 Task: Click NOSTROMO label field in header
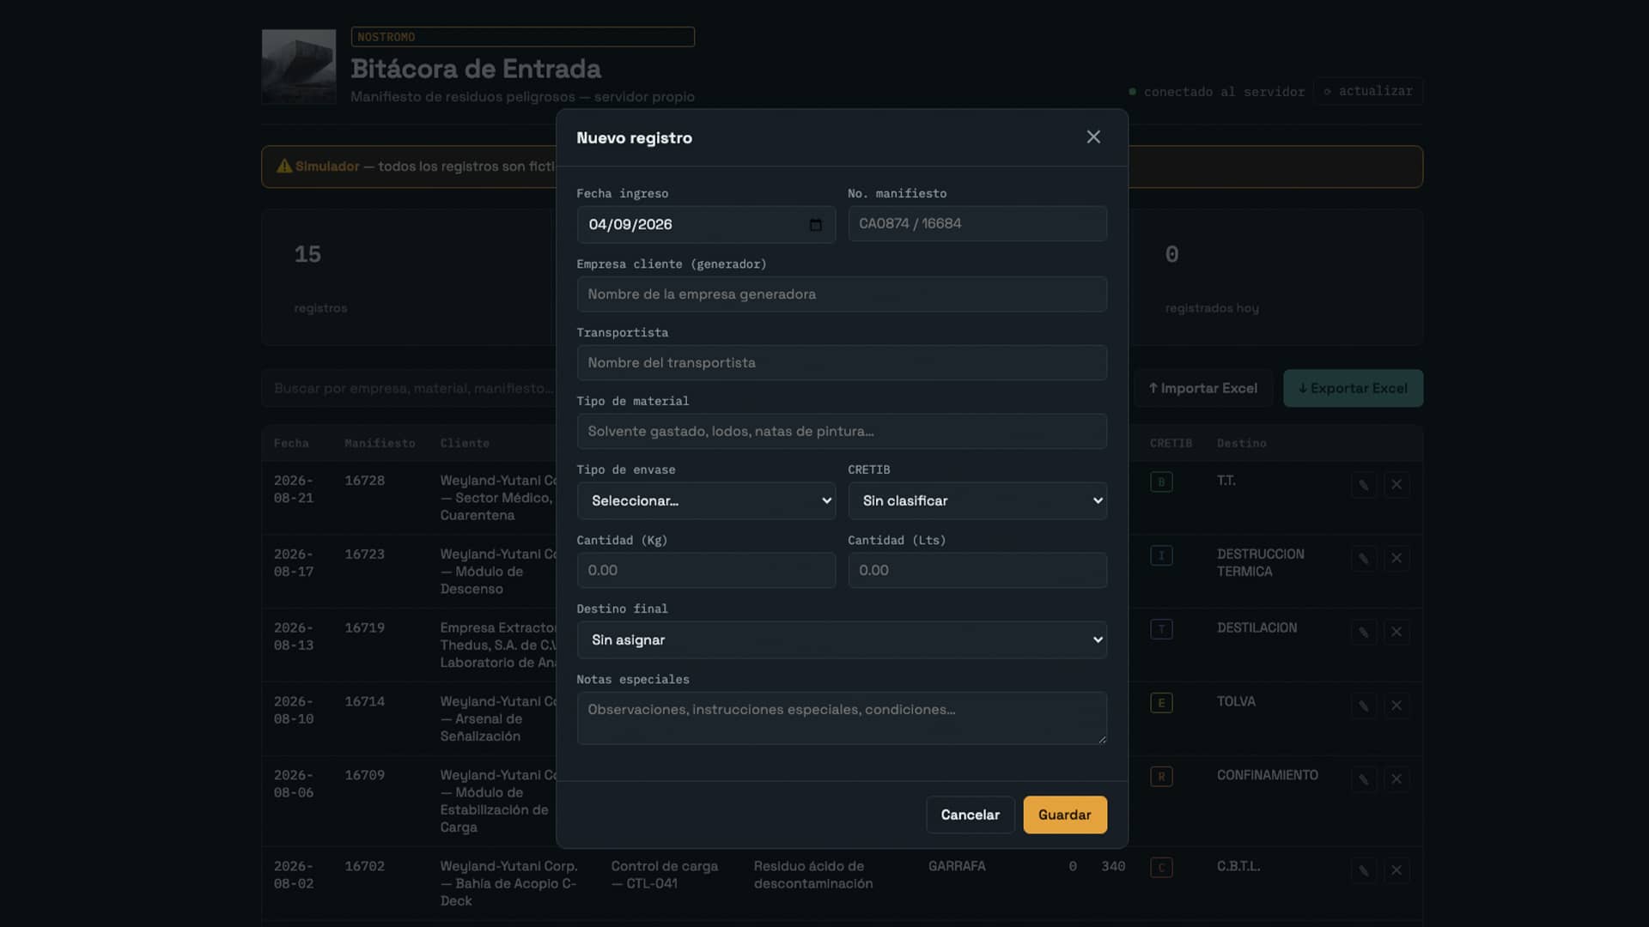pos(522,37)
